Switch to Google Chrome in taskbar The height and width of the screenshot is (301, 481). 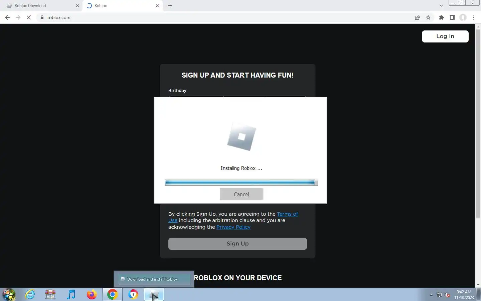(x=113, y=295)
